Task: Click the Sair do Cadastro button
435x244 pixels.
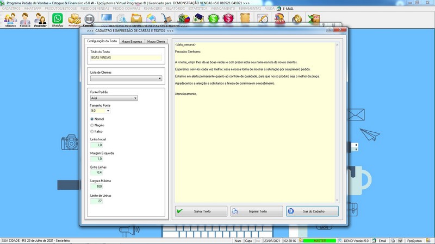Action: coord(312,211)
